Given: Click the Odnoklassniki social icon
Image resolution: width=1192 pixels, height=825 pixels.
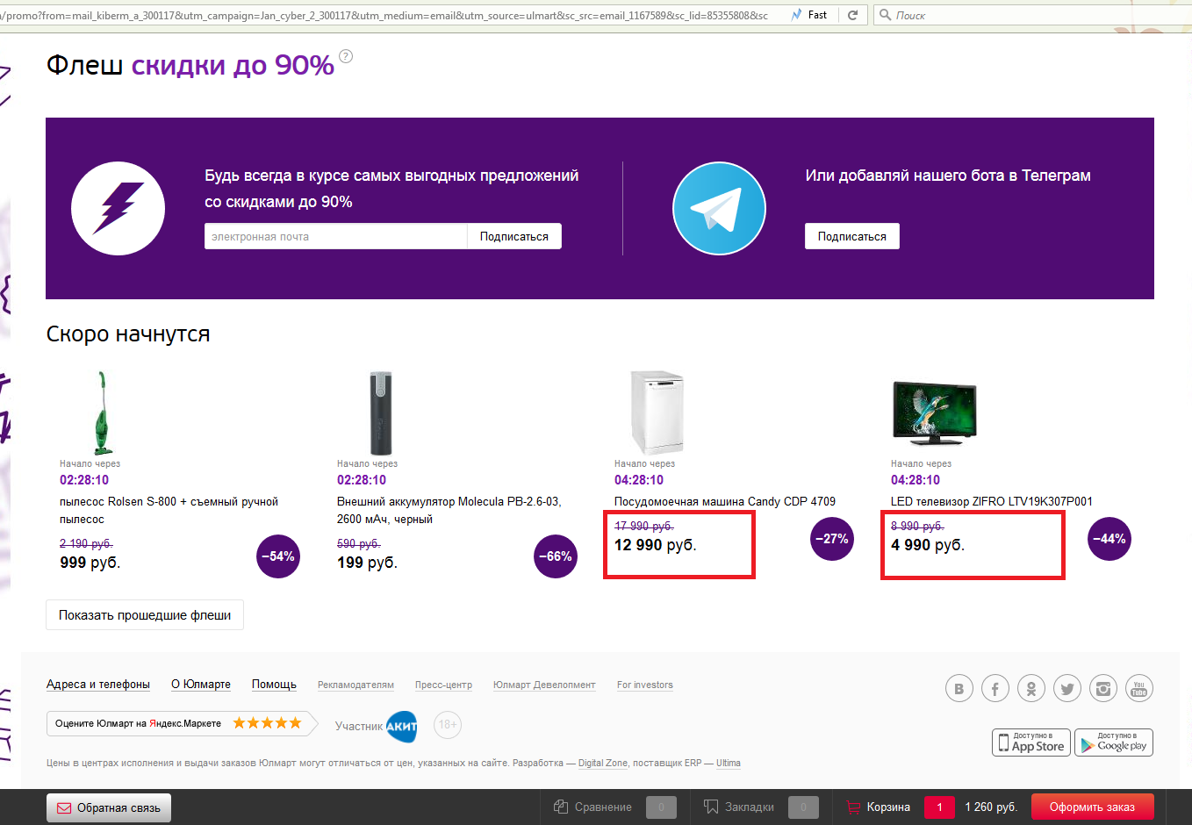Looking at the screenshot, I should tap(1031, 689).
